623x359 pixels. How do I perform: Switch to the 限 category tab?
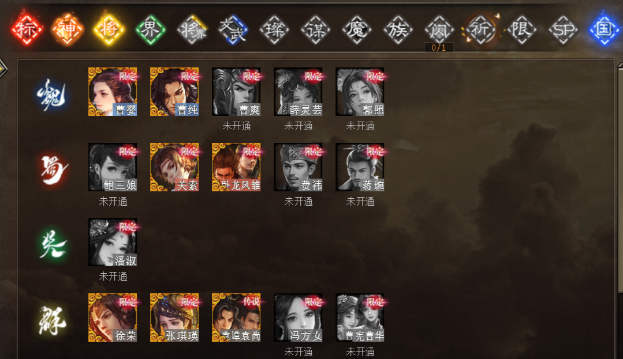coord(522,29)
